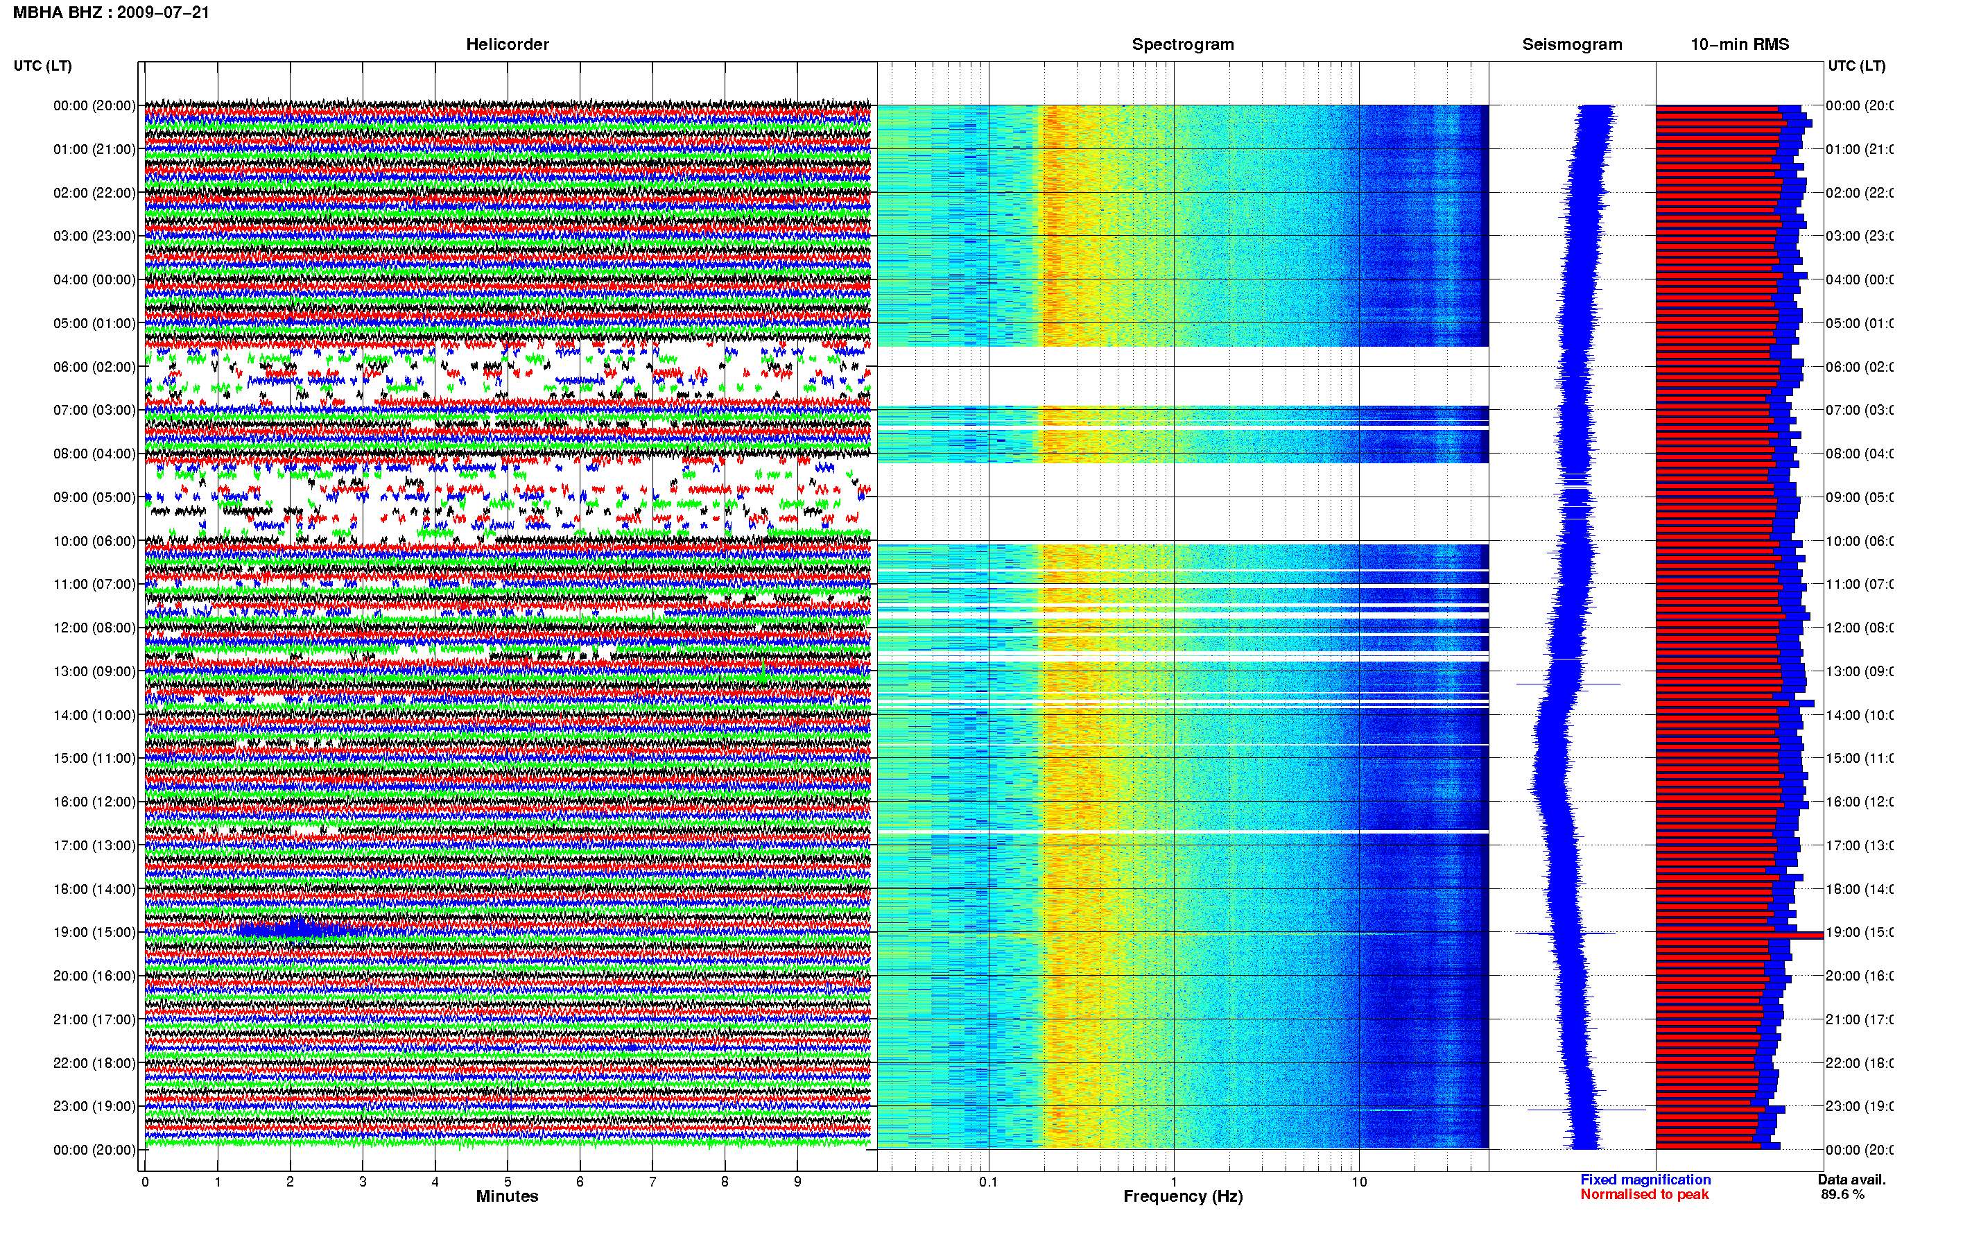The image size is (1972, 1233).
Task: Click the left 11:00 (07:00) time label
Action: [x=94, y=584]
